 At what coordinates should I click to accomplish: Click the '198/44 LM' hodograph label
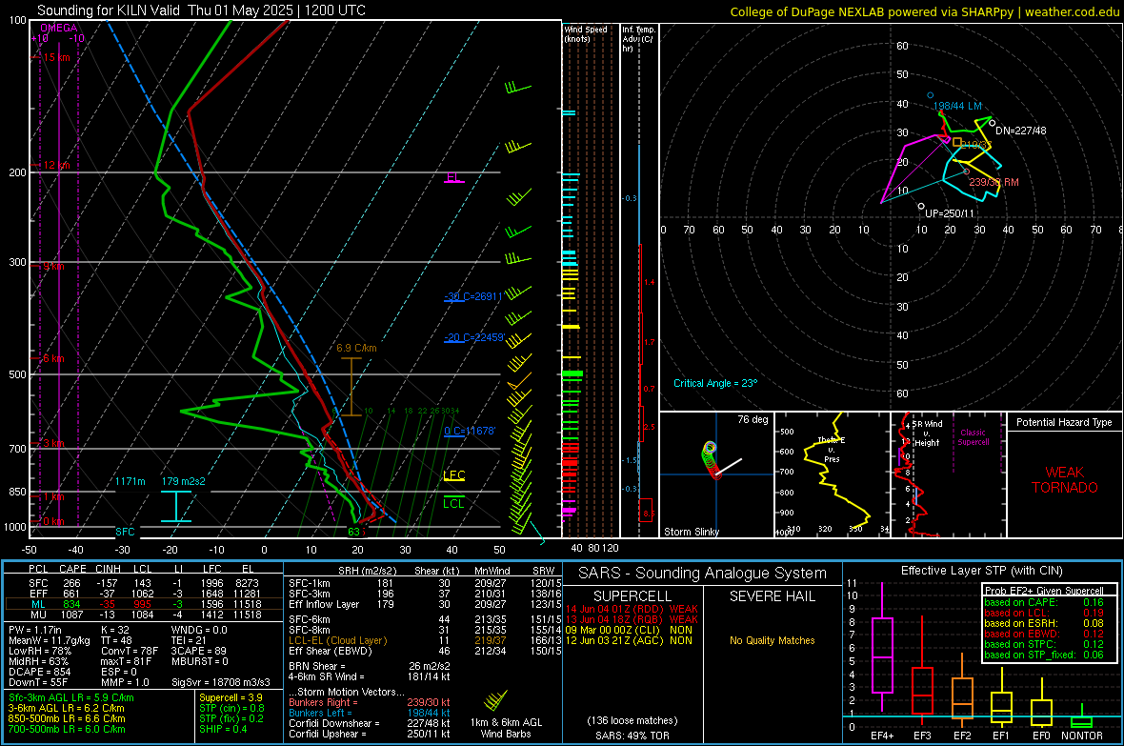point(957,106)
